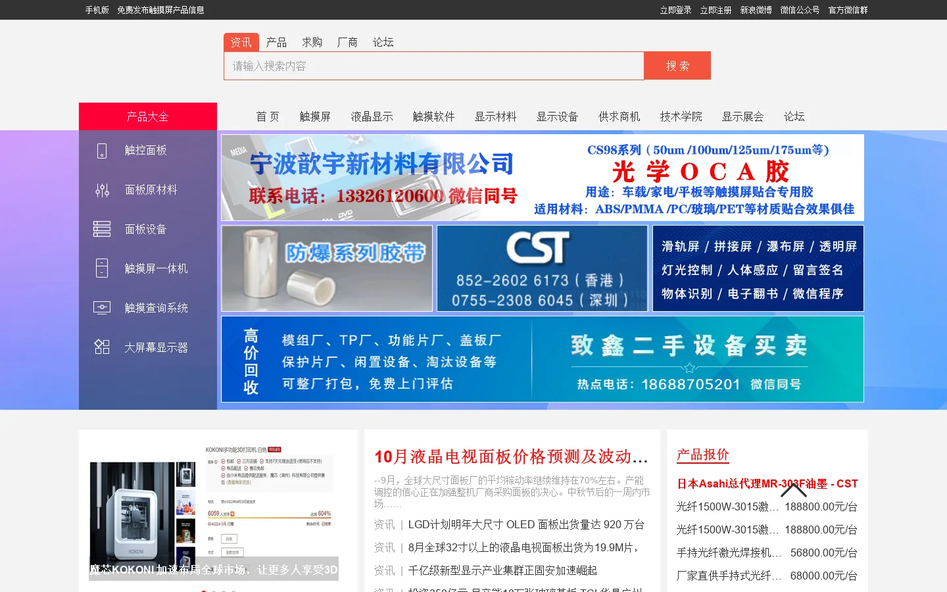This screenshot has width=947, height=592.
Task: Click the 立即注册 link
Action: pos(716,10)
